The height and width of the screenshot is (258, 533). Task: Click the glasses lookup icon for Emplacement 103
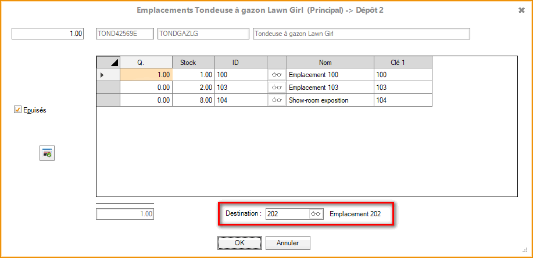277,88
